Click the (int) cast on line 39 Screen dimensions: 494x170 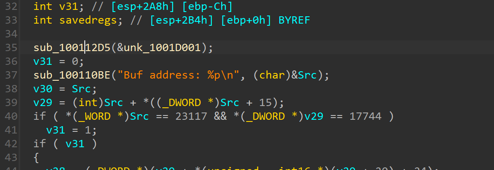pyautogui.click(x=88, y=103)
